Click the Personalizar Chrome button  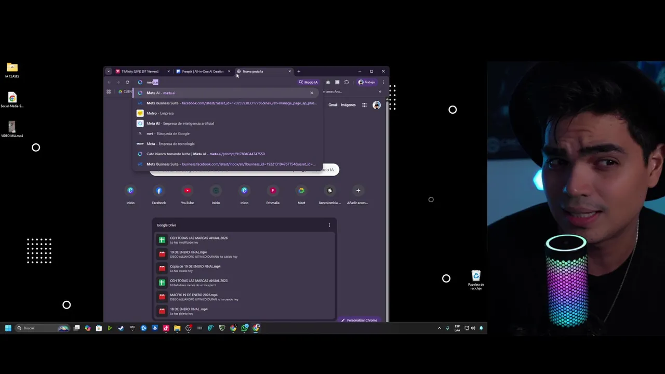pyautogui.click(x=359, y=320)
